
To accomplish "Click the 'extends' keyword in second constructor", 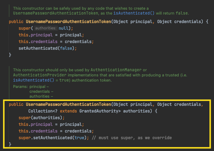I will [68, 111].
